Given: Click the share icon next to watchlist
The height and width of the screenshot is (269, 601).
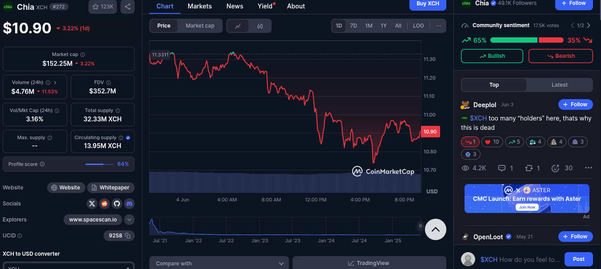Looking at the screenshot, I should pyautogui.click(x=128, y=7).
